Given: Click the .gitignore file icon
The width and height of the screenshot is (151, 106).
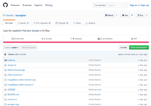Looking at the screenshot, I should click(x=5, y=65).
